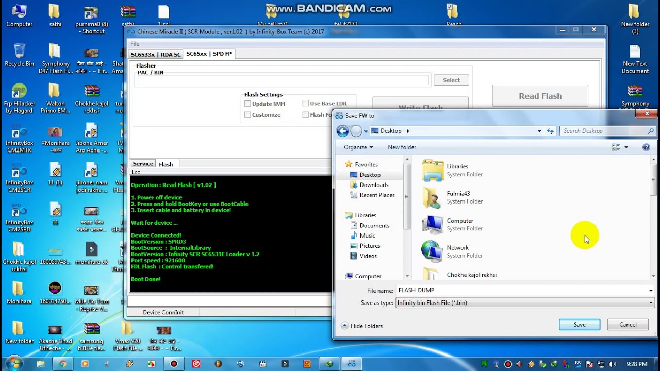Viewport: 660px width, 371px height.
Task: Select Music under Libraries
Action: tap(367, 236)
